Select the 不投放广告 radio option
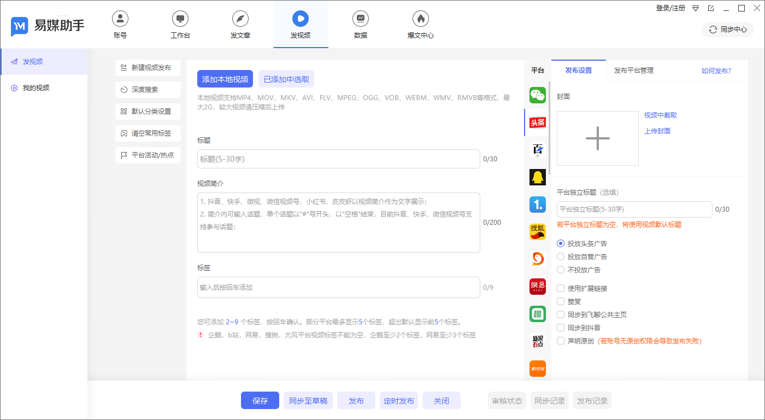This screenshot has height=420, width=765. pyautogui.click(x=560, y=270)
